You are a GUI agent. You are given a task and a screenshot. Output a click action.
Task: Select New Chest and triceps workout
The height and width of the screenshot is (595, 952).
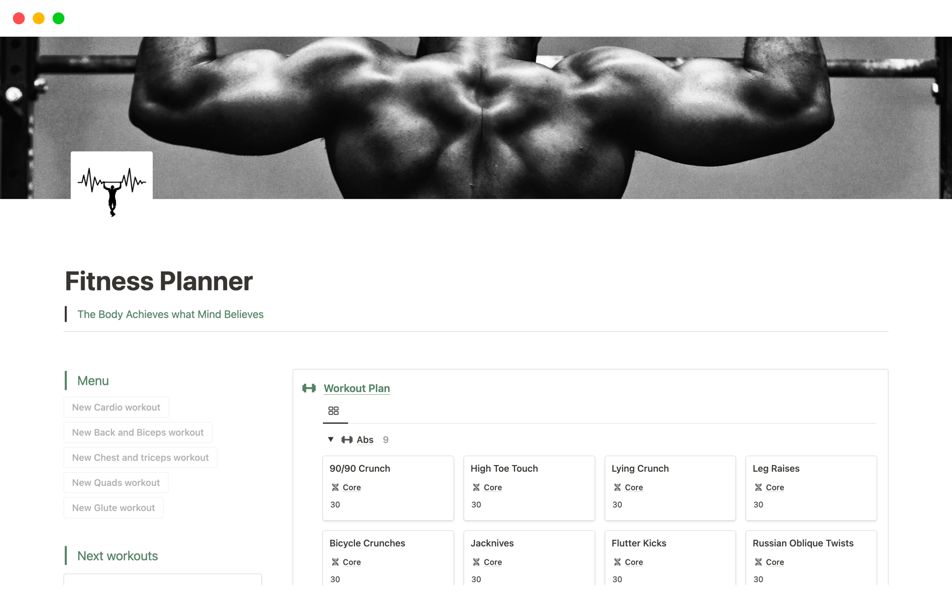click(140, 457)
